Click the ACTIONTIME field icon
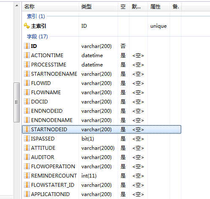The height and width of the screenshot is (199, 210). click(x=26, y=55)
